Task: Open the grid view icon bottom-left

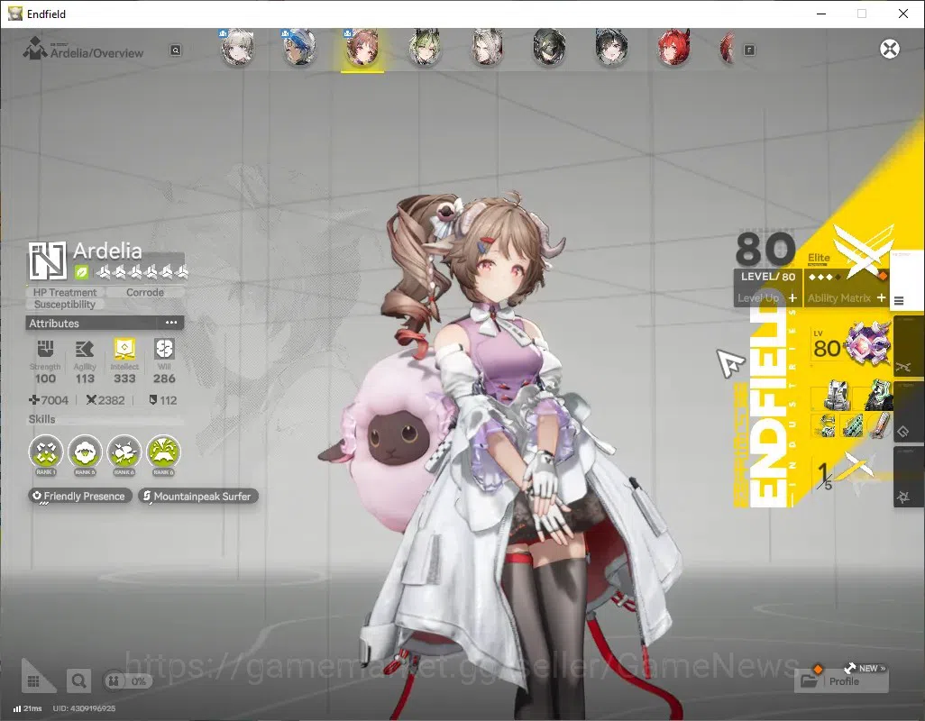Action: 33,681
